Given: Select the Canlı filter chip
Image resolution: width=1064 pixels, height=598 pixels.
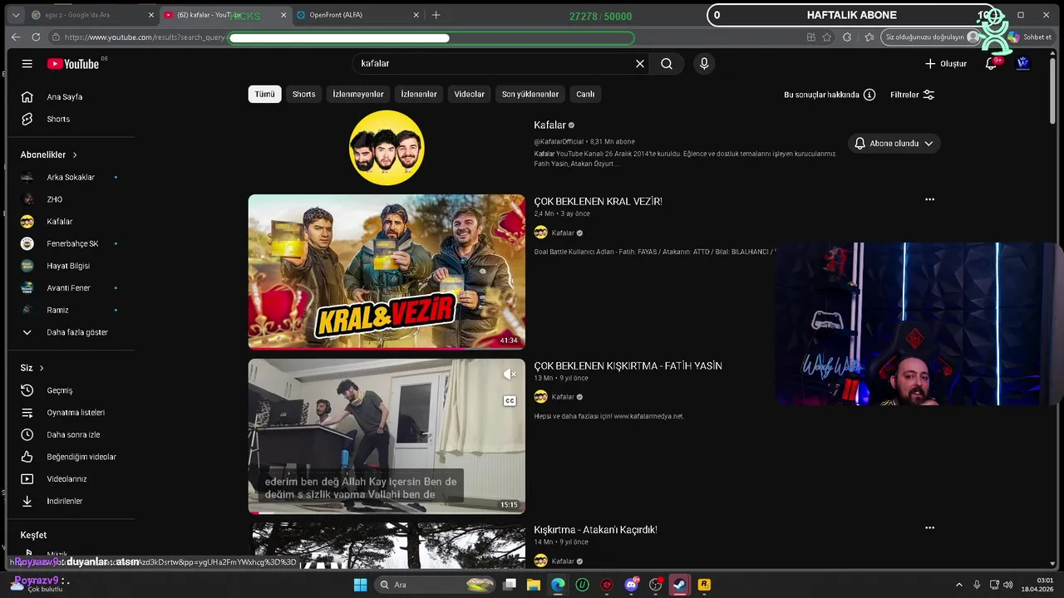Looking at the screenshot, I should pos(586,95).
